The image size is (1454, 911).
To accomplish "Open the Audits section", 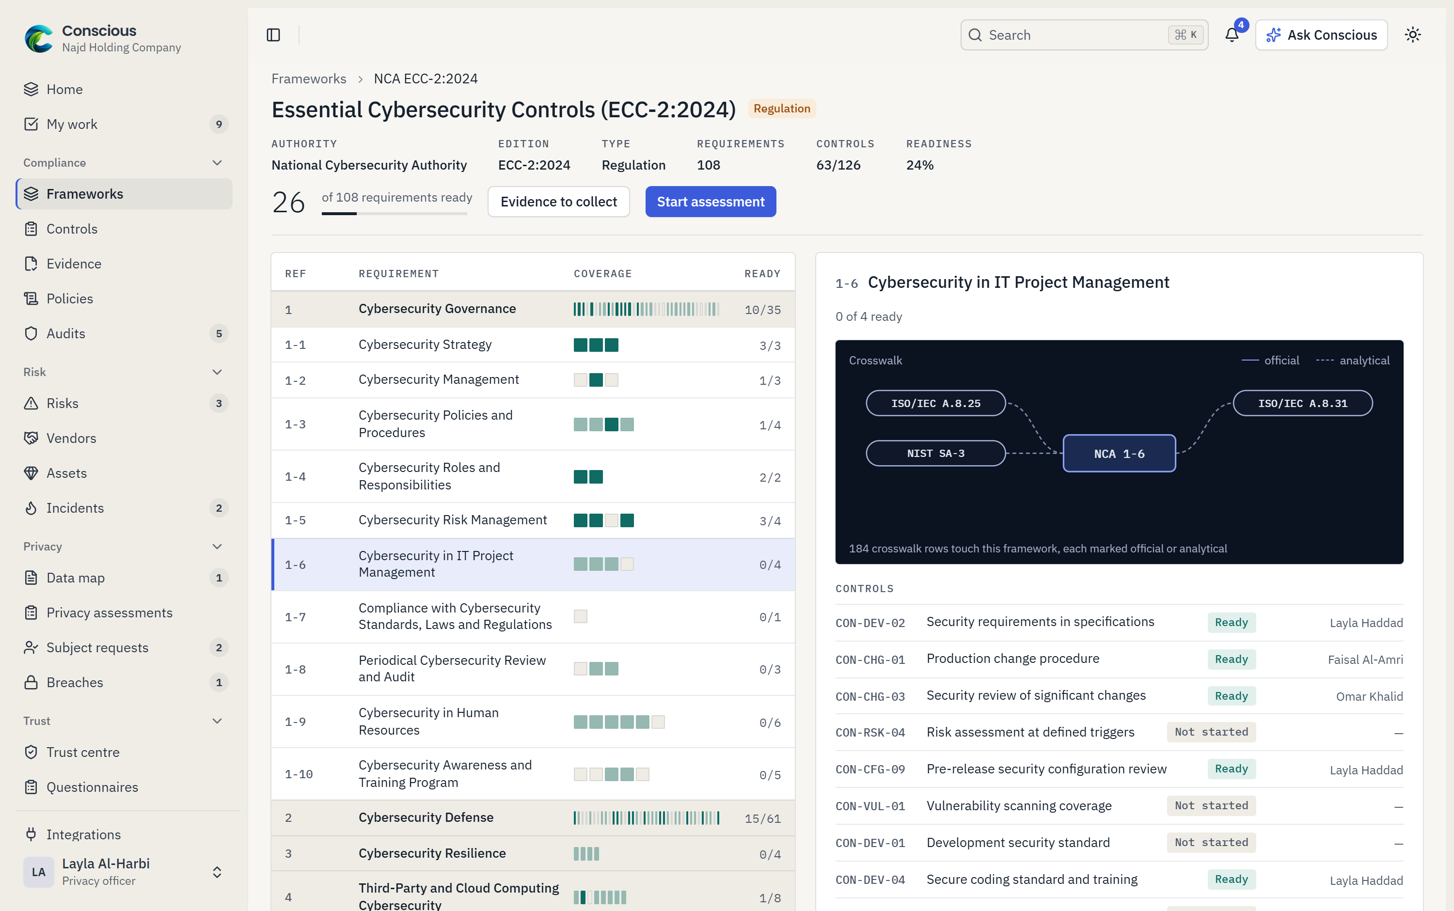I will pos(124,334).
